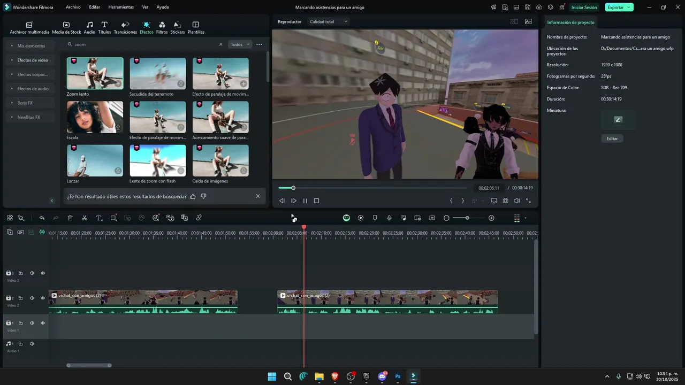The width and height of the screenshot is (685, 385).
Task: Add text with the T tool
Action: point(99,218)
